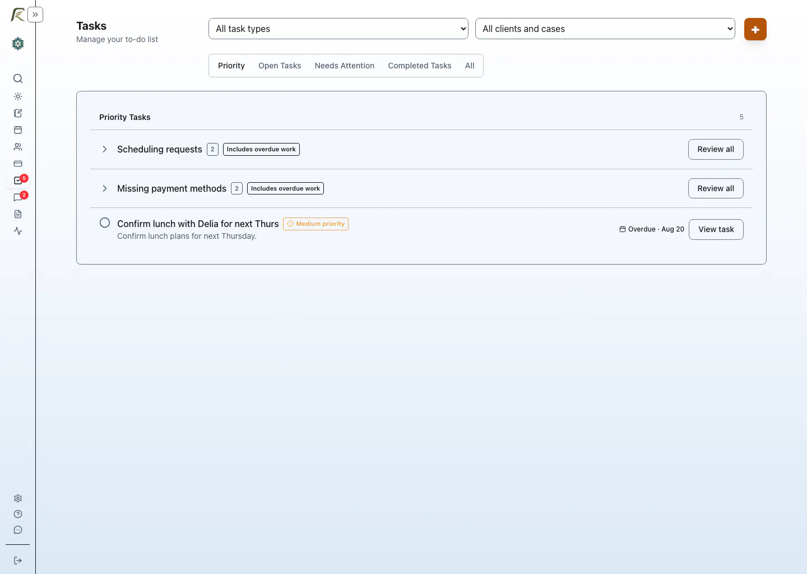Viewport: 807px width, 574px height.
Task: Open clients people icon in sidebar
Action: click(x=18, y=147)
